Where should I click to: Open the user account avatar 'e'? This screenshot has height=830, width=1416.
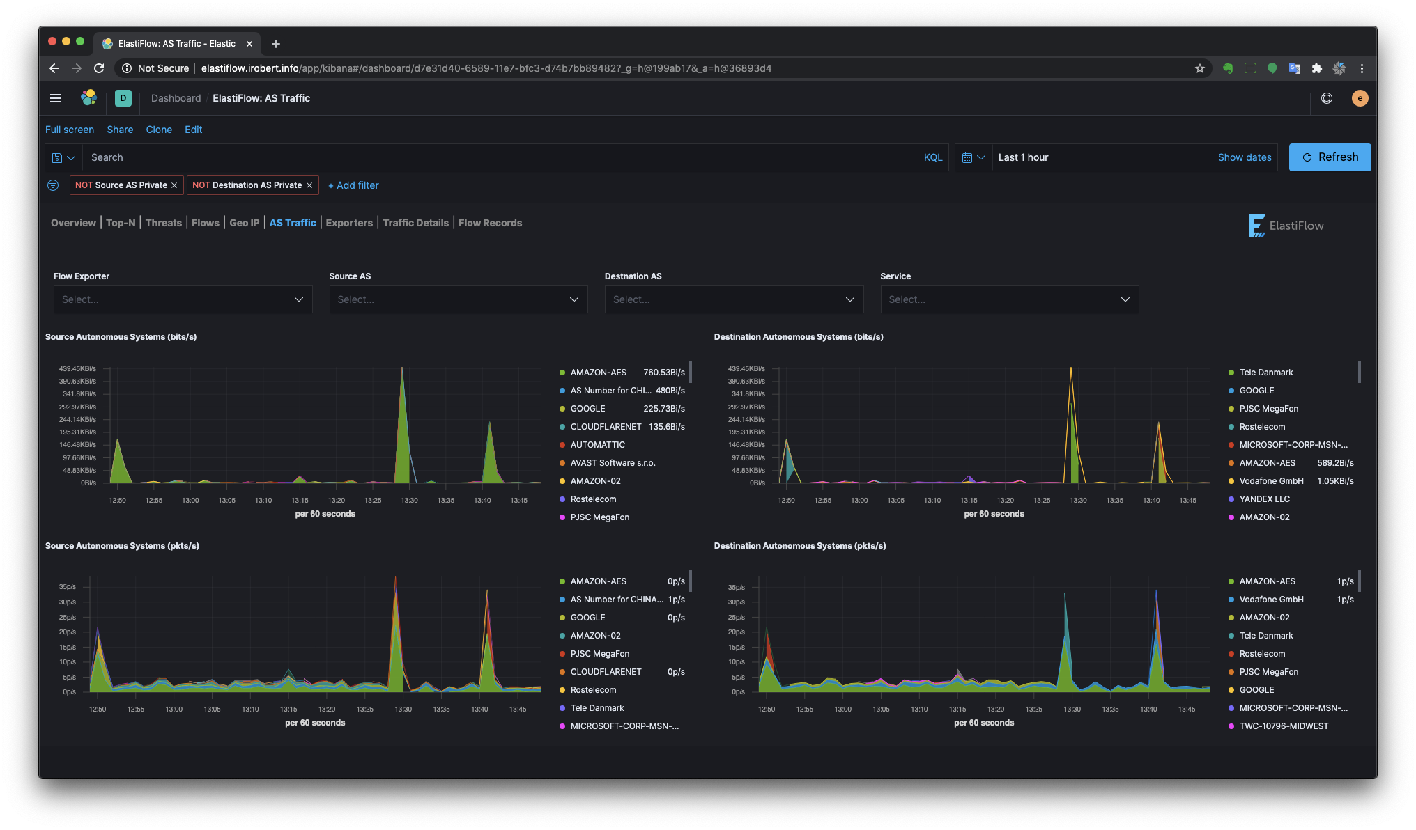click(1360, 98)
